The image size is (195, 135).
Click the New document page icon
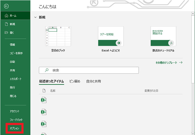[x=6, y=24]
